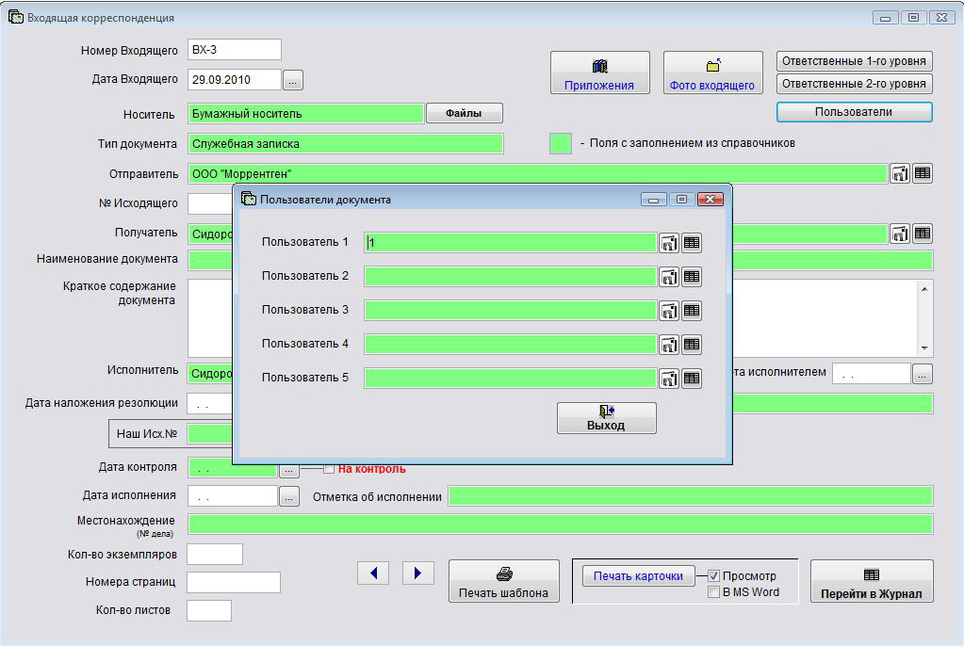The height and width of the screenshot is (646, 964).
Task: Enable the В MS Word checkbox
Action: [714, 592]
